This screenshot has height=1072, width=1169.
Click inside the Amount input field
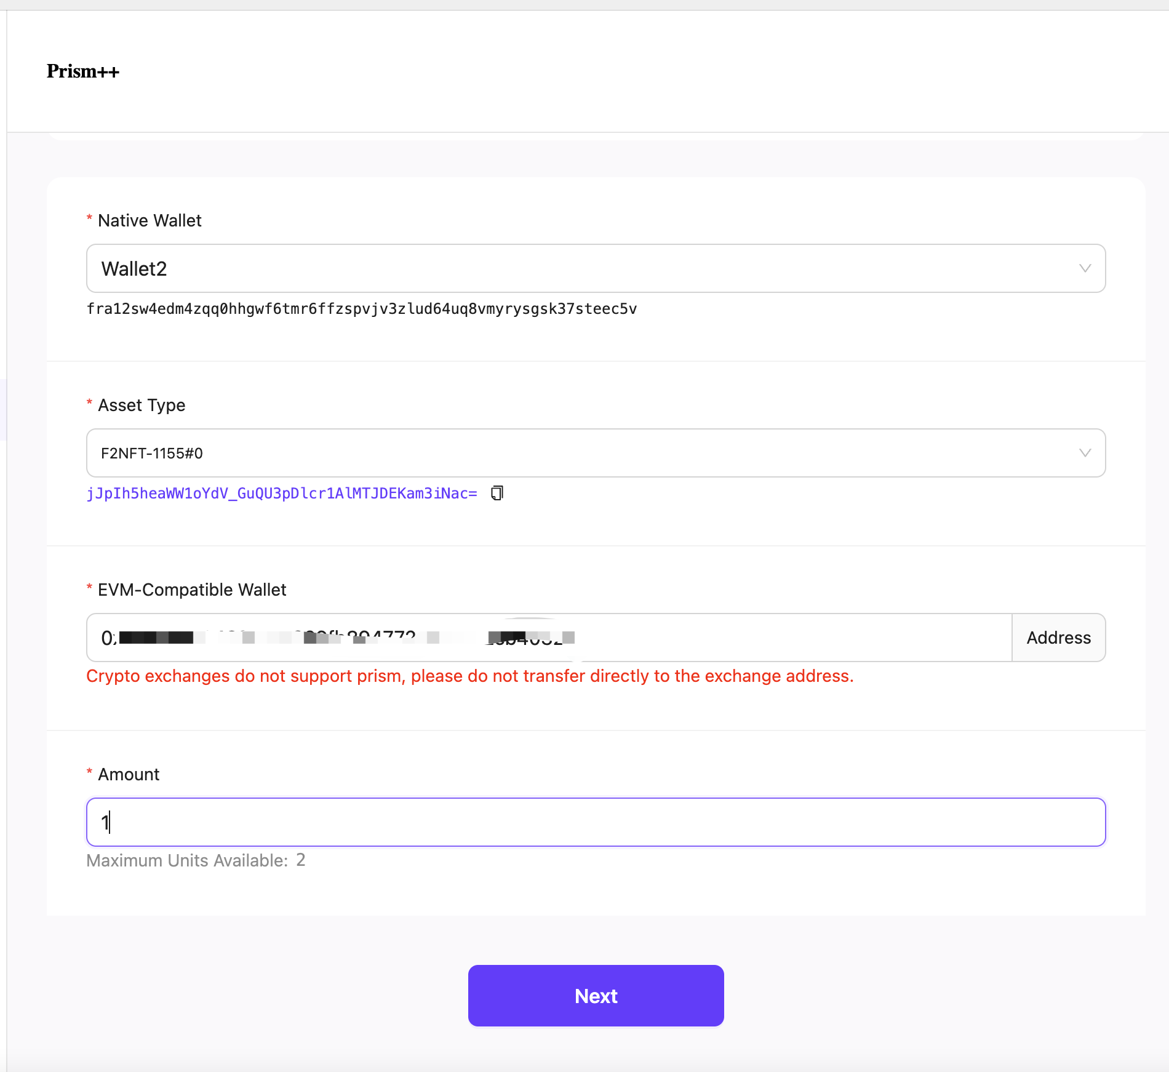[x=596, y=822]
